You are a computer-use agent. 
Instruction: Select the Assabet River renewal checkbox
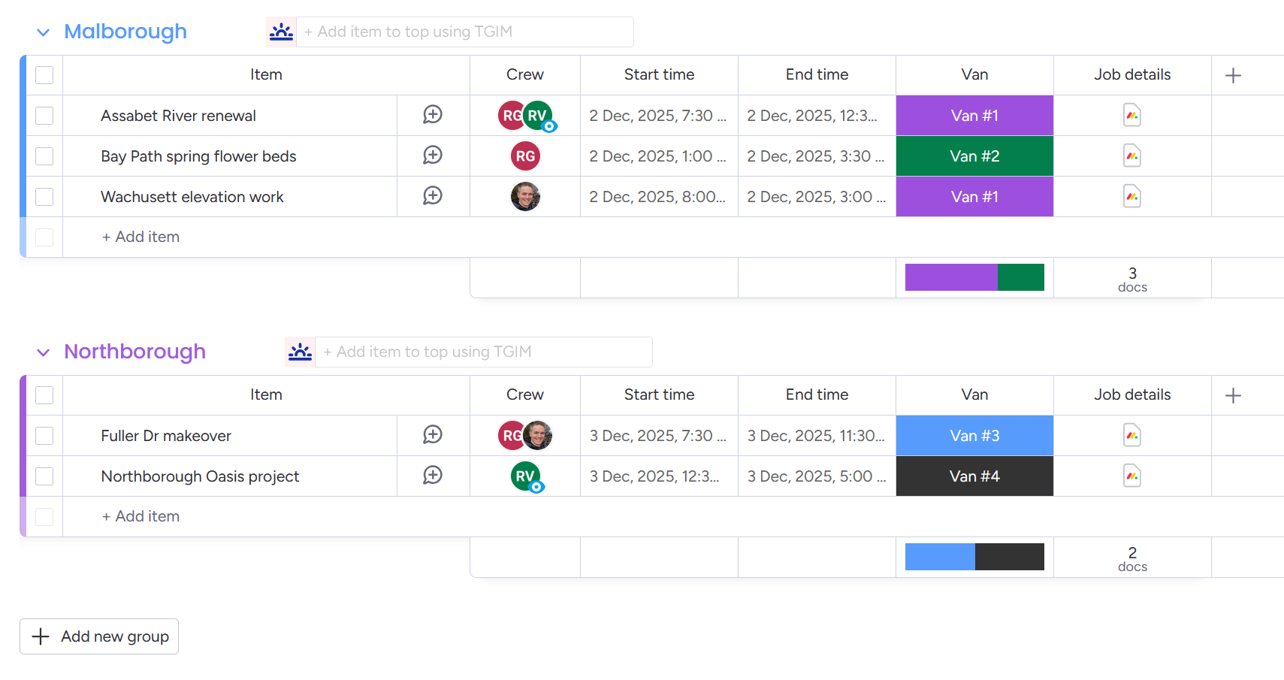click(45, 116)
